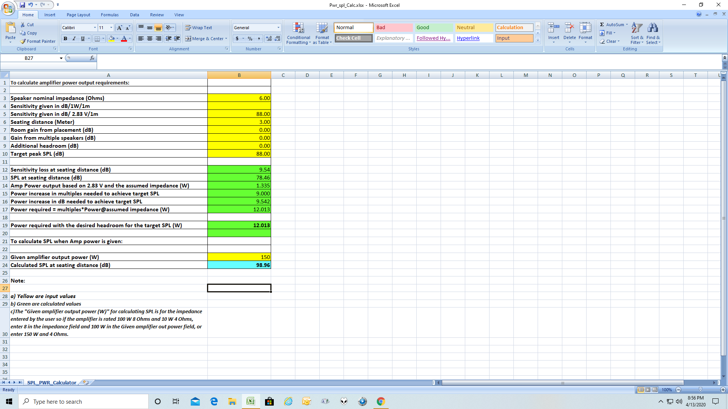Apply middle vertical alignment

click(x=150, y=28)
